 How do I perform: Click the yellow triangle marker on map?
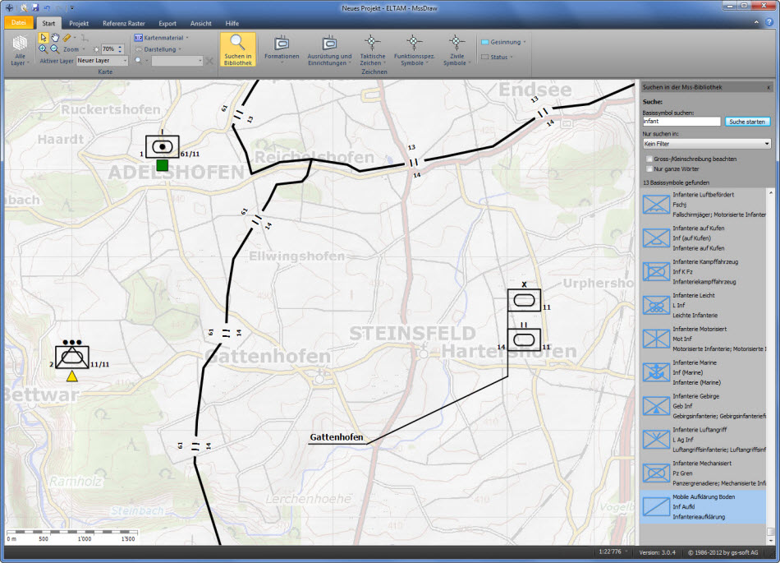72,376
